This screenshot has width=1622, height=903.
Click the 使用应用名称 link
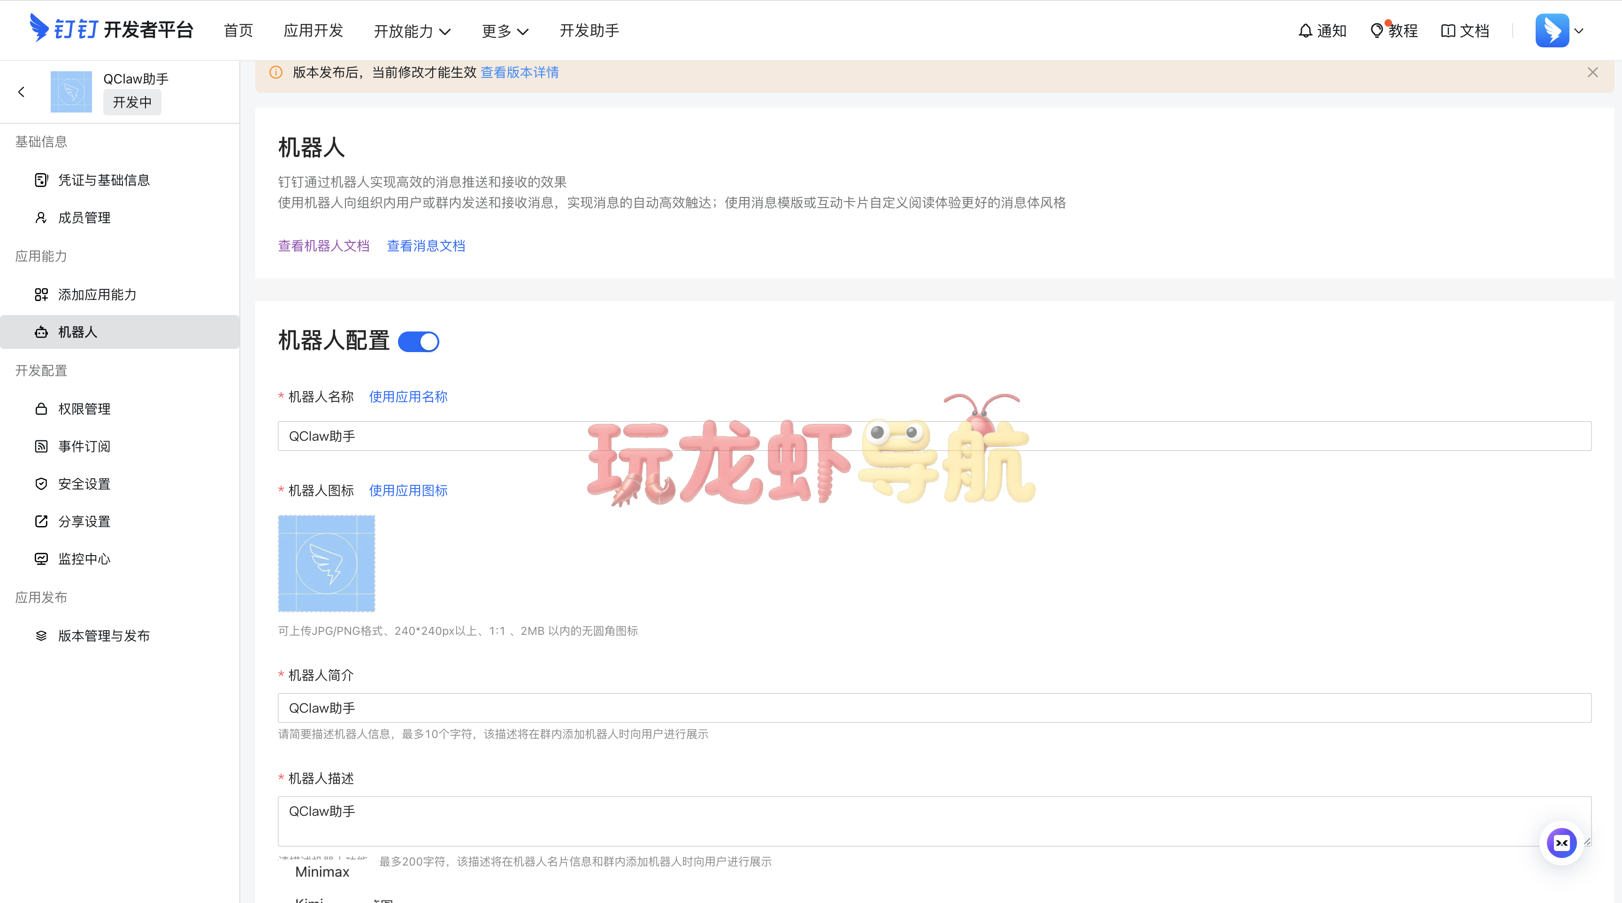pos(408,397)
